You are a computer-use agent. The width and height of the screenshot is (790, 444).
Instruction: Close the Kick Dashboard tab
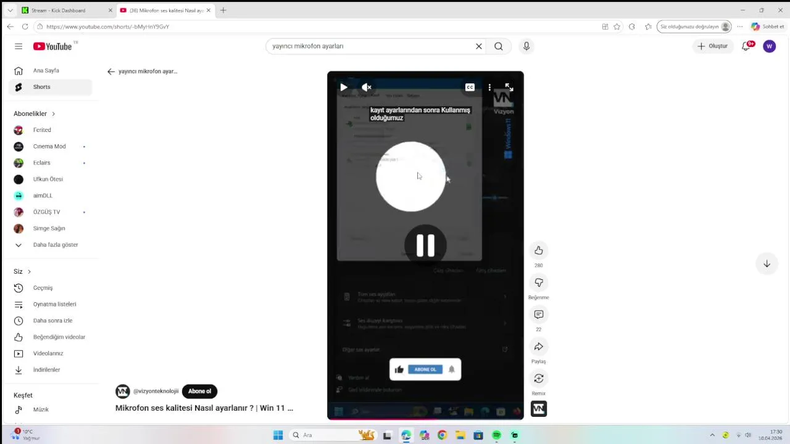click(x=110, y=10)
